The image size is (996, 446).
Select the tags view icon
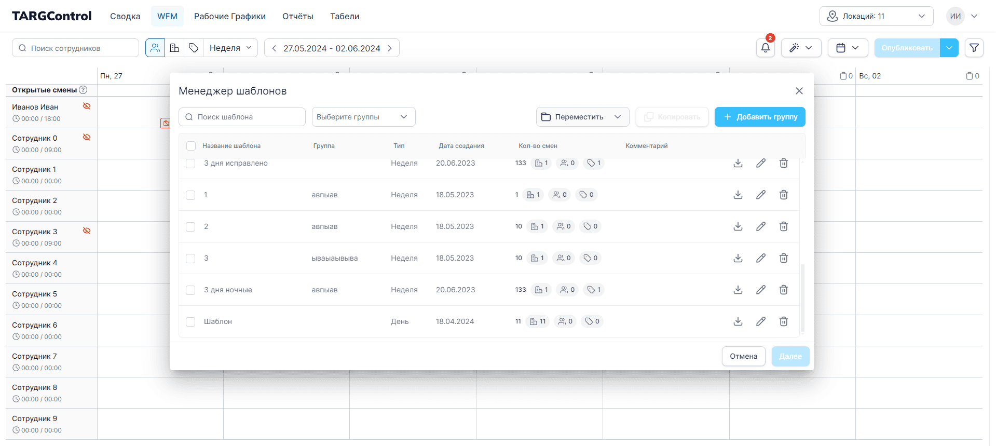[x=194, y=48]
